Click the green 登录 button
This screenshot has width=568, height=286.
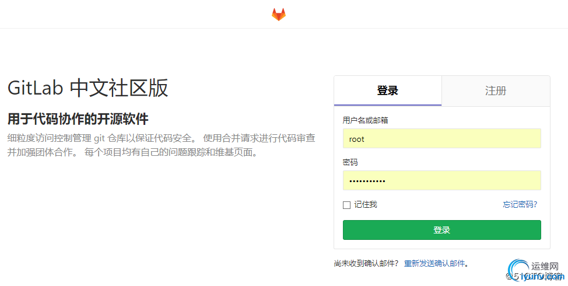click(x=441, y=230)
